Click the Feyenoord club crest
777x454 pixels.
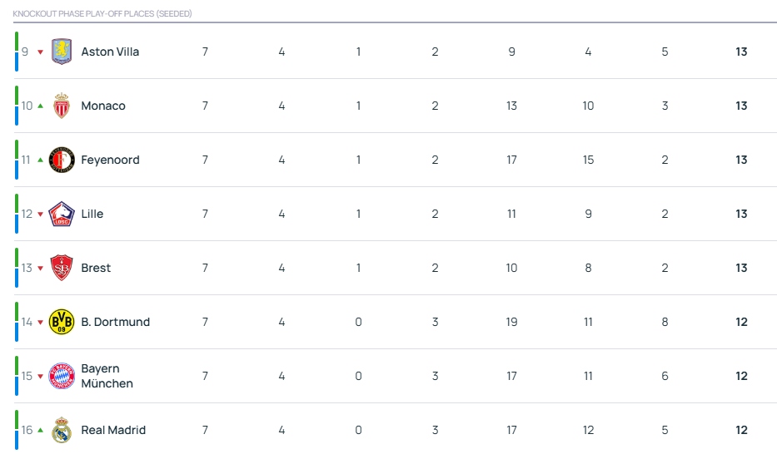coord(62,160)
